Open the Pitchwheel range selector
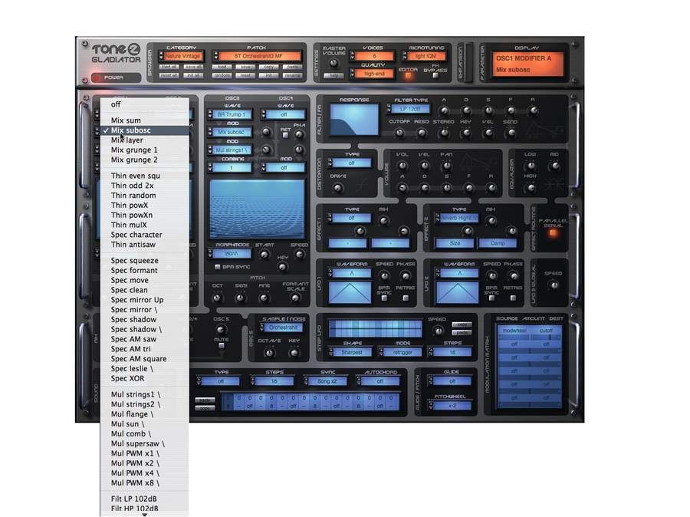 tap(450, 406)
